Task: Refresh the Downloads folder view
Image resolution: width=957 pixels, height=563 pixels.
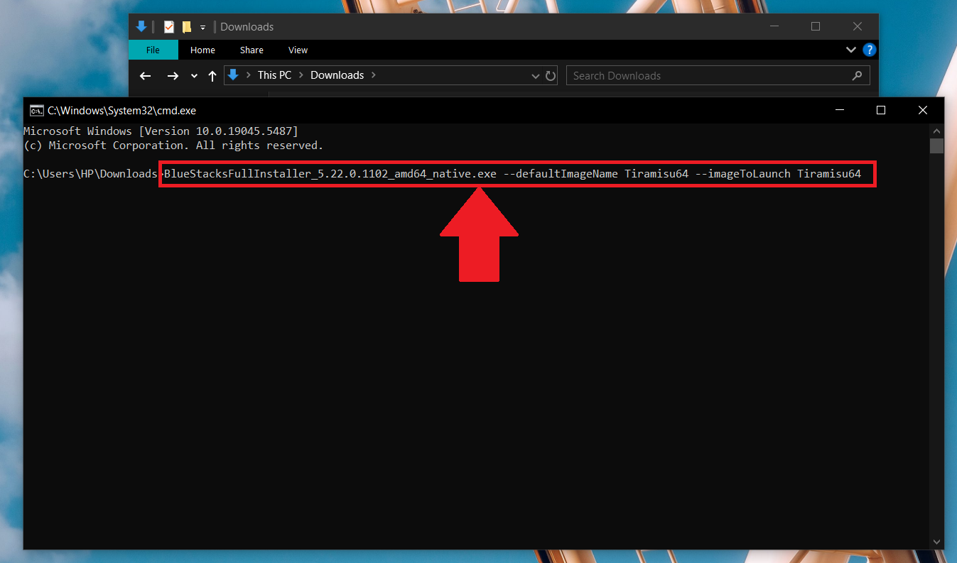Action: tap(551, 76)
